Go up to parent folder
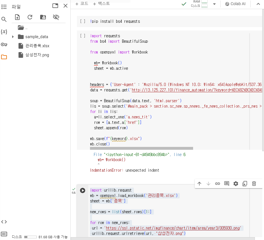Screen dimensions: 264x240 (22, 28)
